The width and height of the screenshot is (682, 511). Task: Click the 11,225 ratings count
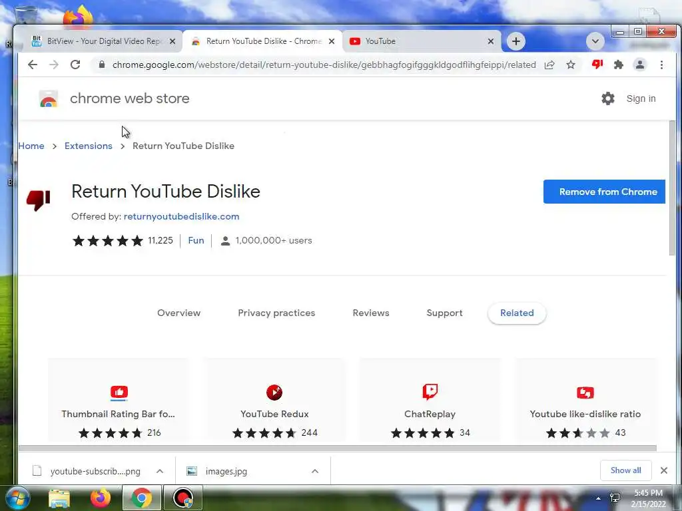coord(160,240)
